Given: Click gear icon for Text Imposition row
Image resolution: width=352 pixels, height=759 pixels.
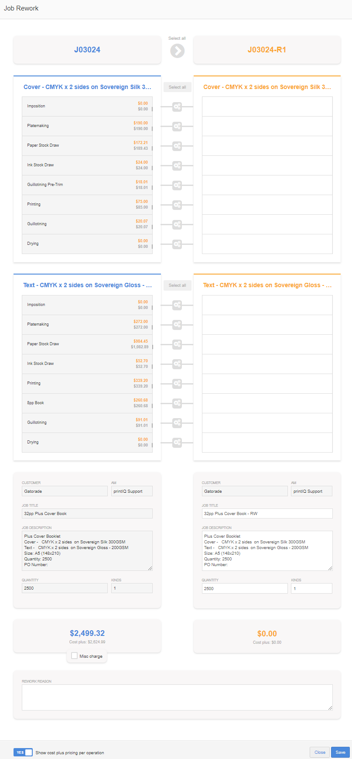Looking at the screenshot, I should tap(177, 305).
